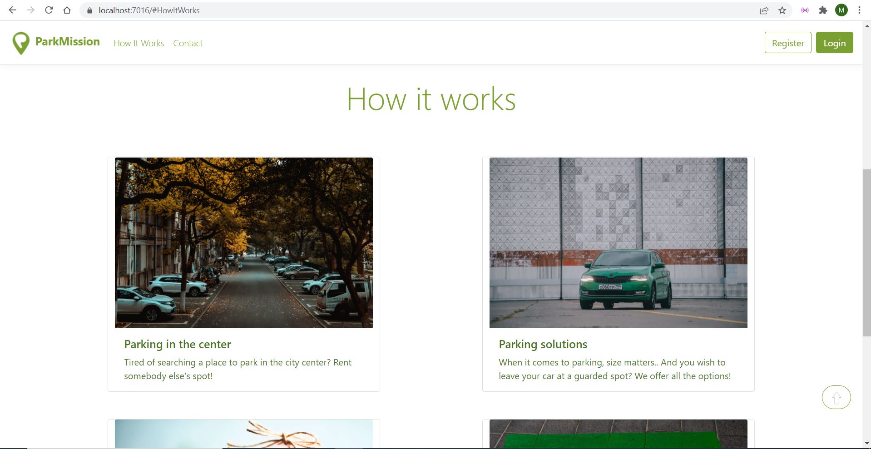The width and height of the screenshot is (871, 449).
Task: Expand the browser customization menu
Action: coord(859,10)
